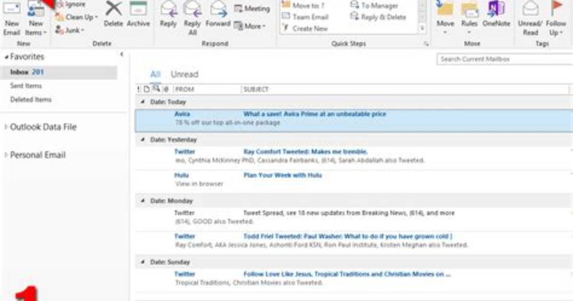Viewport: 573px width, 301px height.
Task: Filter by Unread messages
Action: pyautogui.click(x=184, y=74)
